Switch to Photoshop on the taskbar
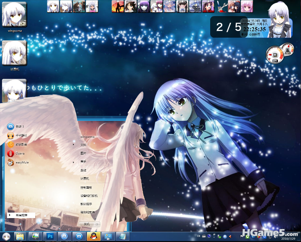The image size is (301, 242). [50, 237]
